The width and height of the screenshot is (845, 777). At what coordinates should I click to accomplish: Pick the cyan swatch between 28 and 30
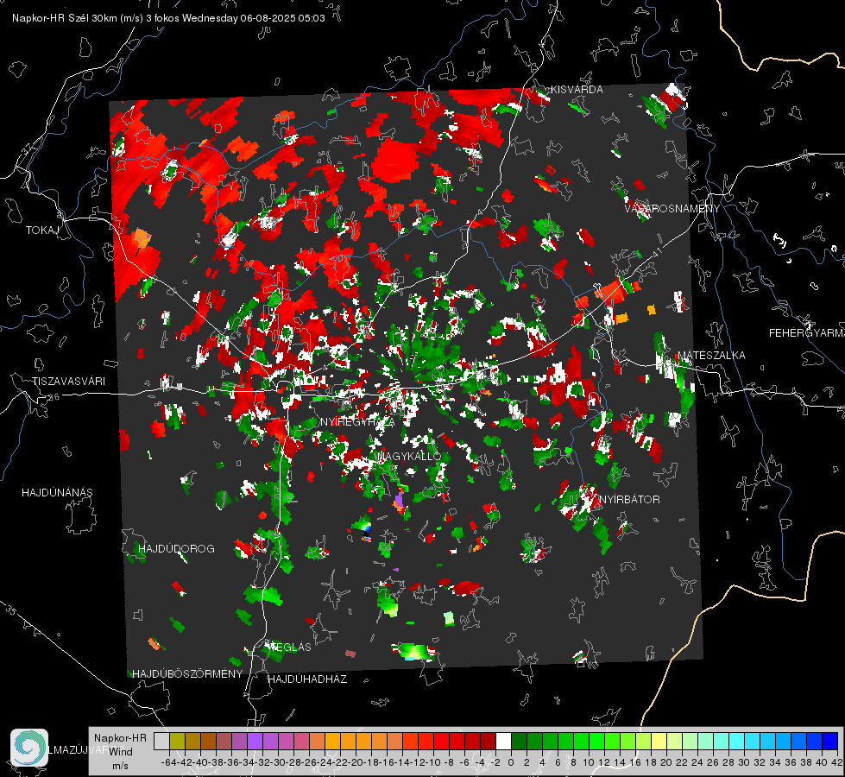737,741
